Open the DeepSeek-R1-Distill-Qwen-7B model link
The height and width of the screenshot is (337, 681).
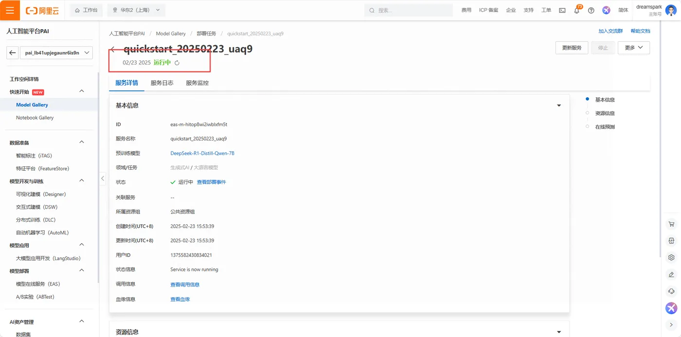(202, 153)
